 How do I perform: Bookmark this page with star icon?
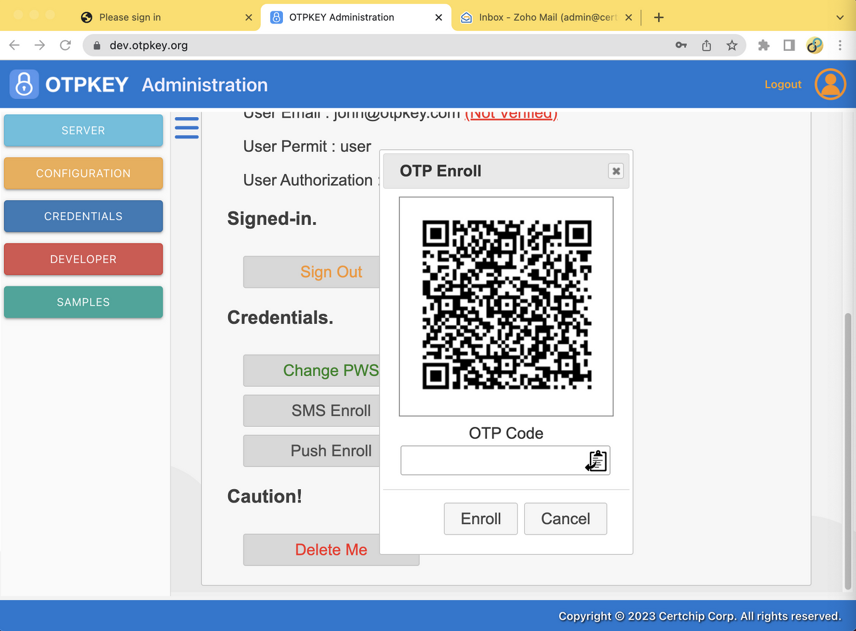(x=732, y=46)
